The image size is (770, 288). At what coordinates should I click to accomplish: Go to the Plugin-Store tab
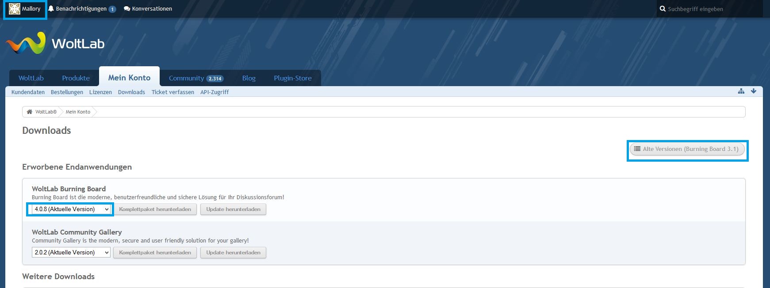(292, 78)
